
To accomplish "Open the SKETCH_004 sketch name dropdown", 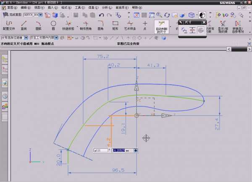I will pos(41,15).
